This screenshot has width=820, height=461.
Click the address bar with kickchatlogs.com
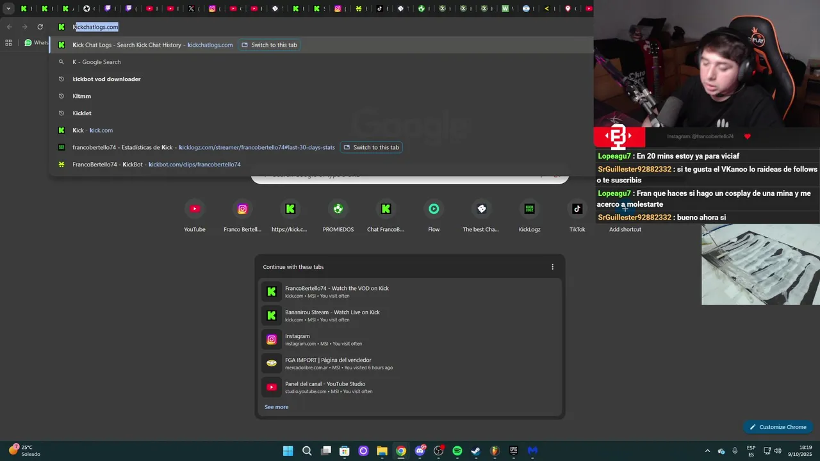[x=320, y=27]
